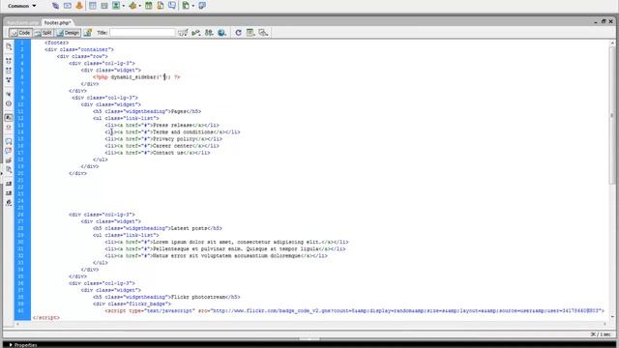Open Recent Snippets in coding toolbar
This screenshot has height=348, width=619.
click(9, 170)
